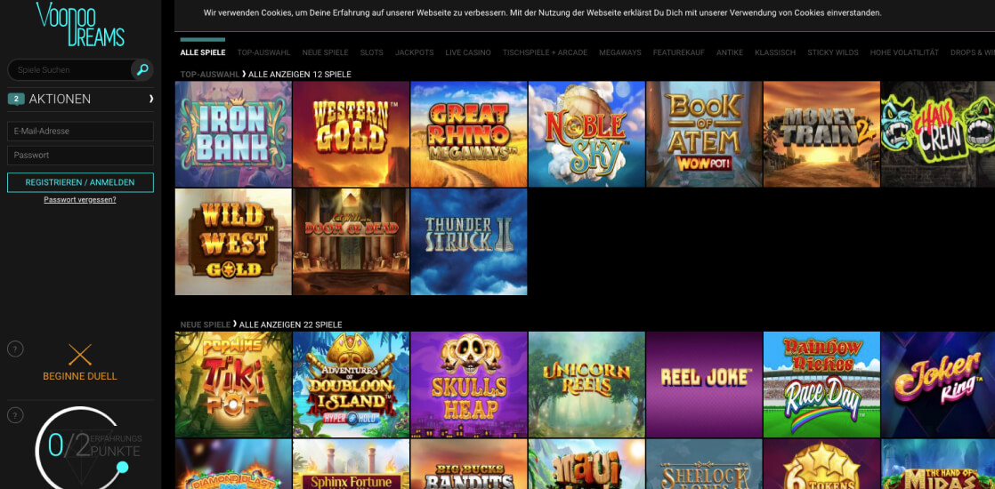
Task: Select the Antike tab
Action: pyautogui.click(x=730, y=52)
